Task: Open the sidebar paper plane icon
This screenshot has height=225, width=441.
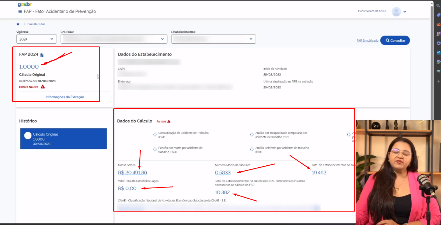Action: click(x=438, y=71)
